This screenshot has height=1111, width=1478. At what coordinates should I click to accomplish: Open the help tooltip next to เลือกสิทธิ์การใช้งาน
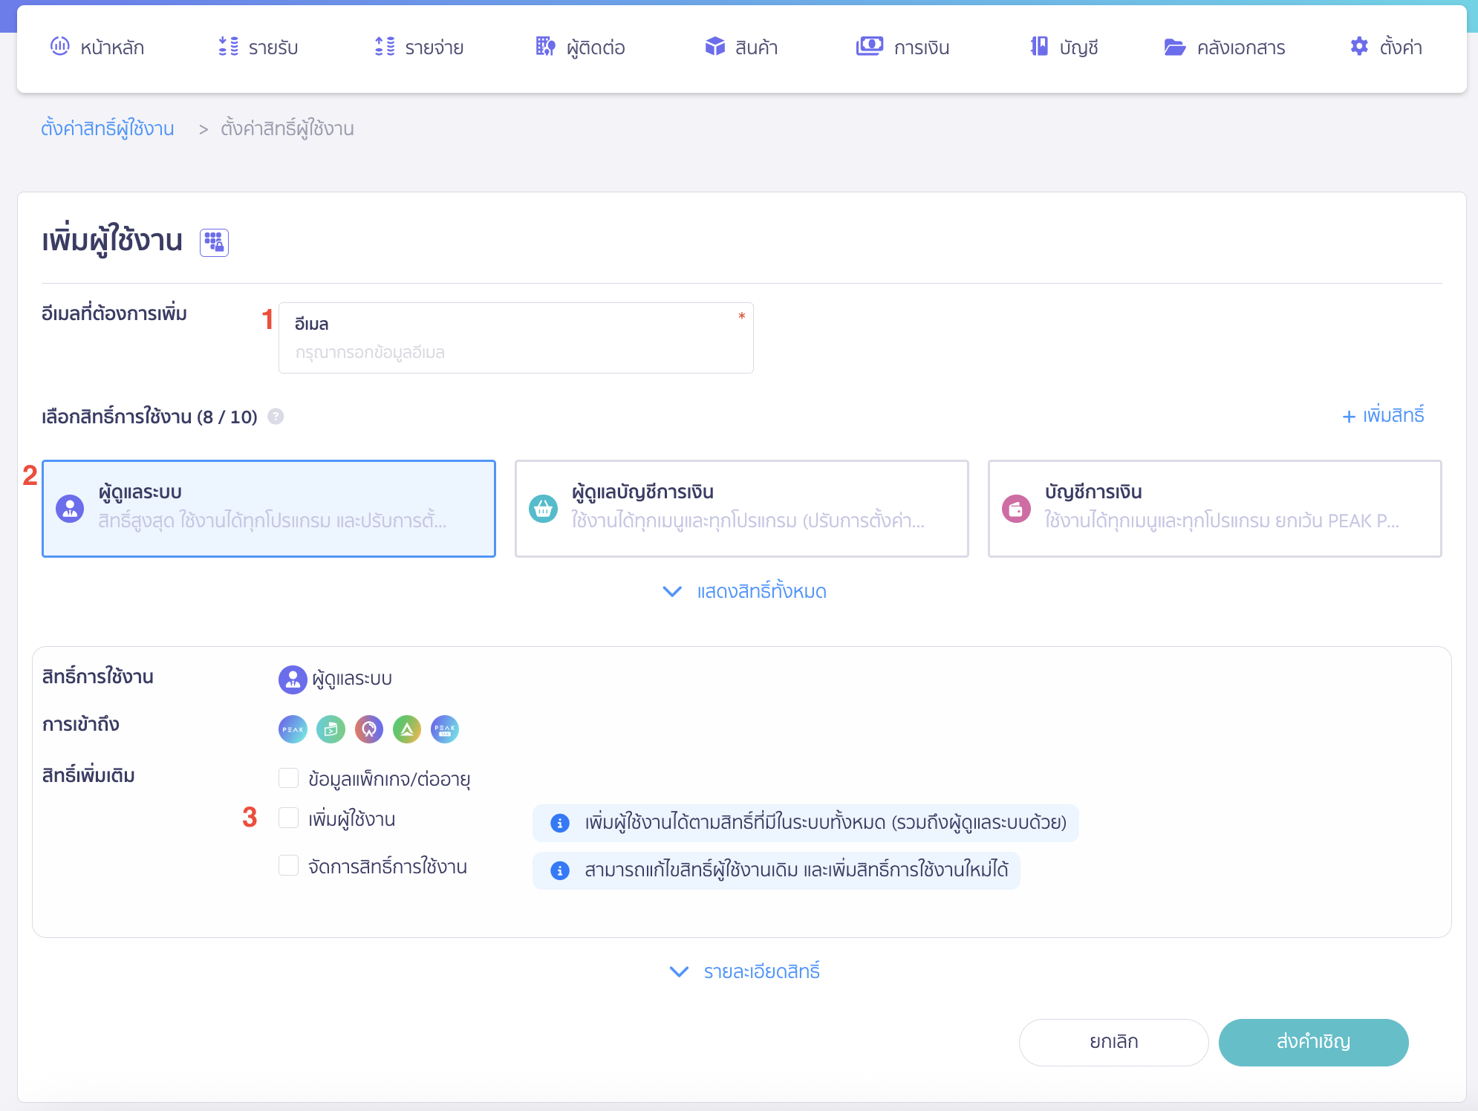(x=277, y=417)
